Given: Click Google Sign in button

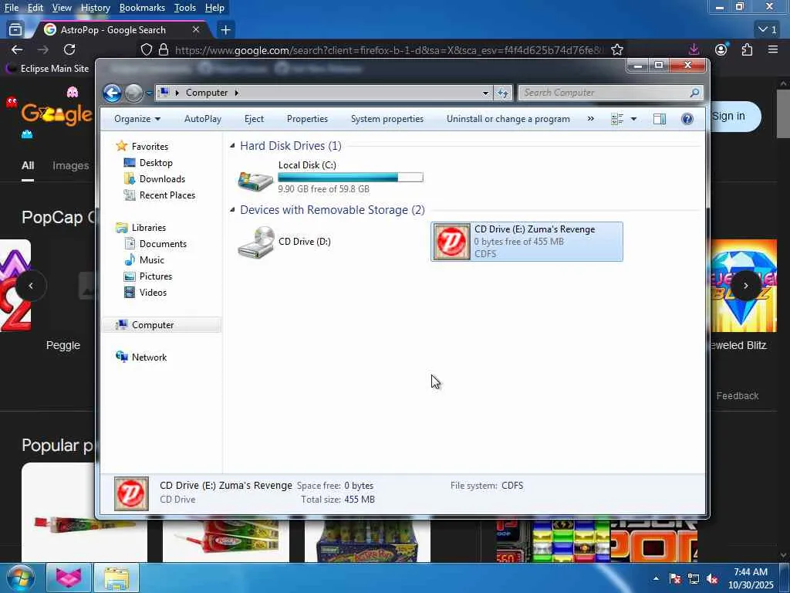Looking at the screenshot, I should click(x=734, y=117).
